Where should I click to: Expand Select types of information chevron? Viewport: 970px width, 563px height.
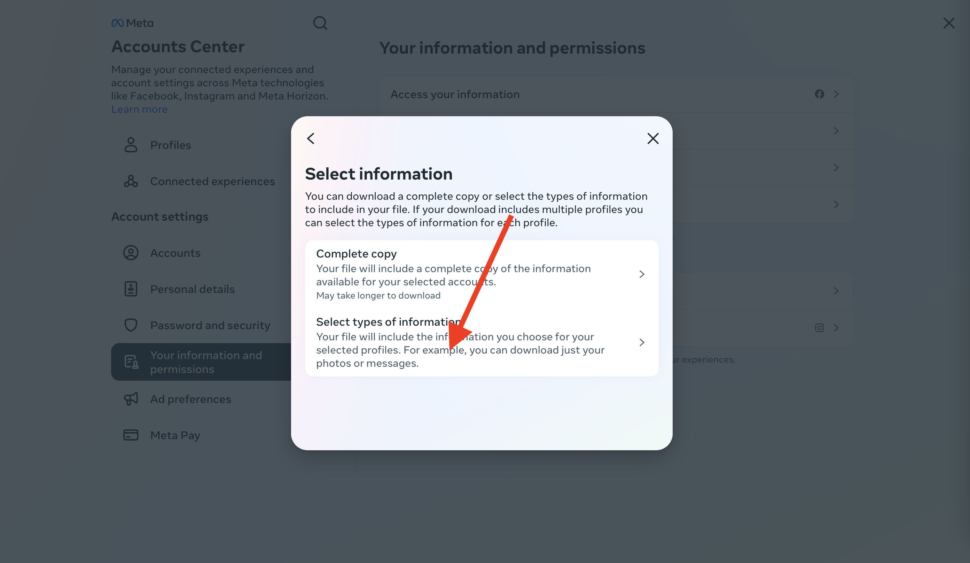642,342
